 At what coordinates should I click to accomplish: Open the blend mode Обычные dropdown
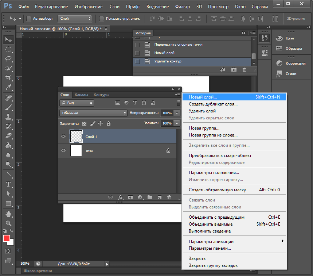click(93, 113)
